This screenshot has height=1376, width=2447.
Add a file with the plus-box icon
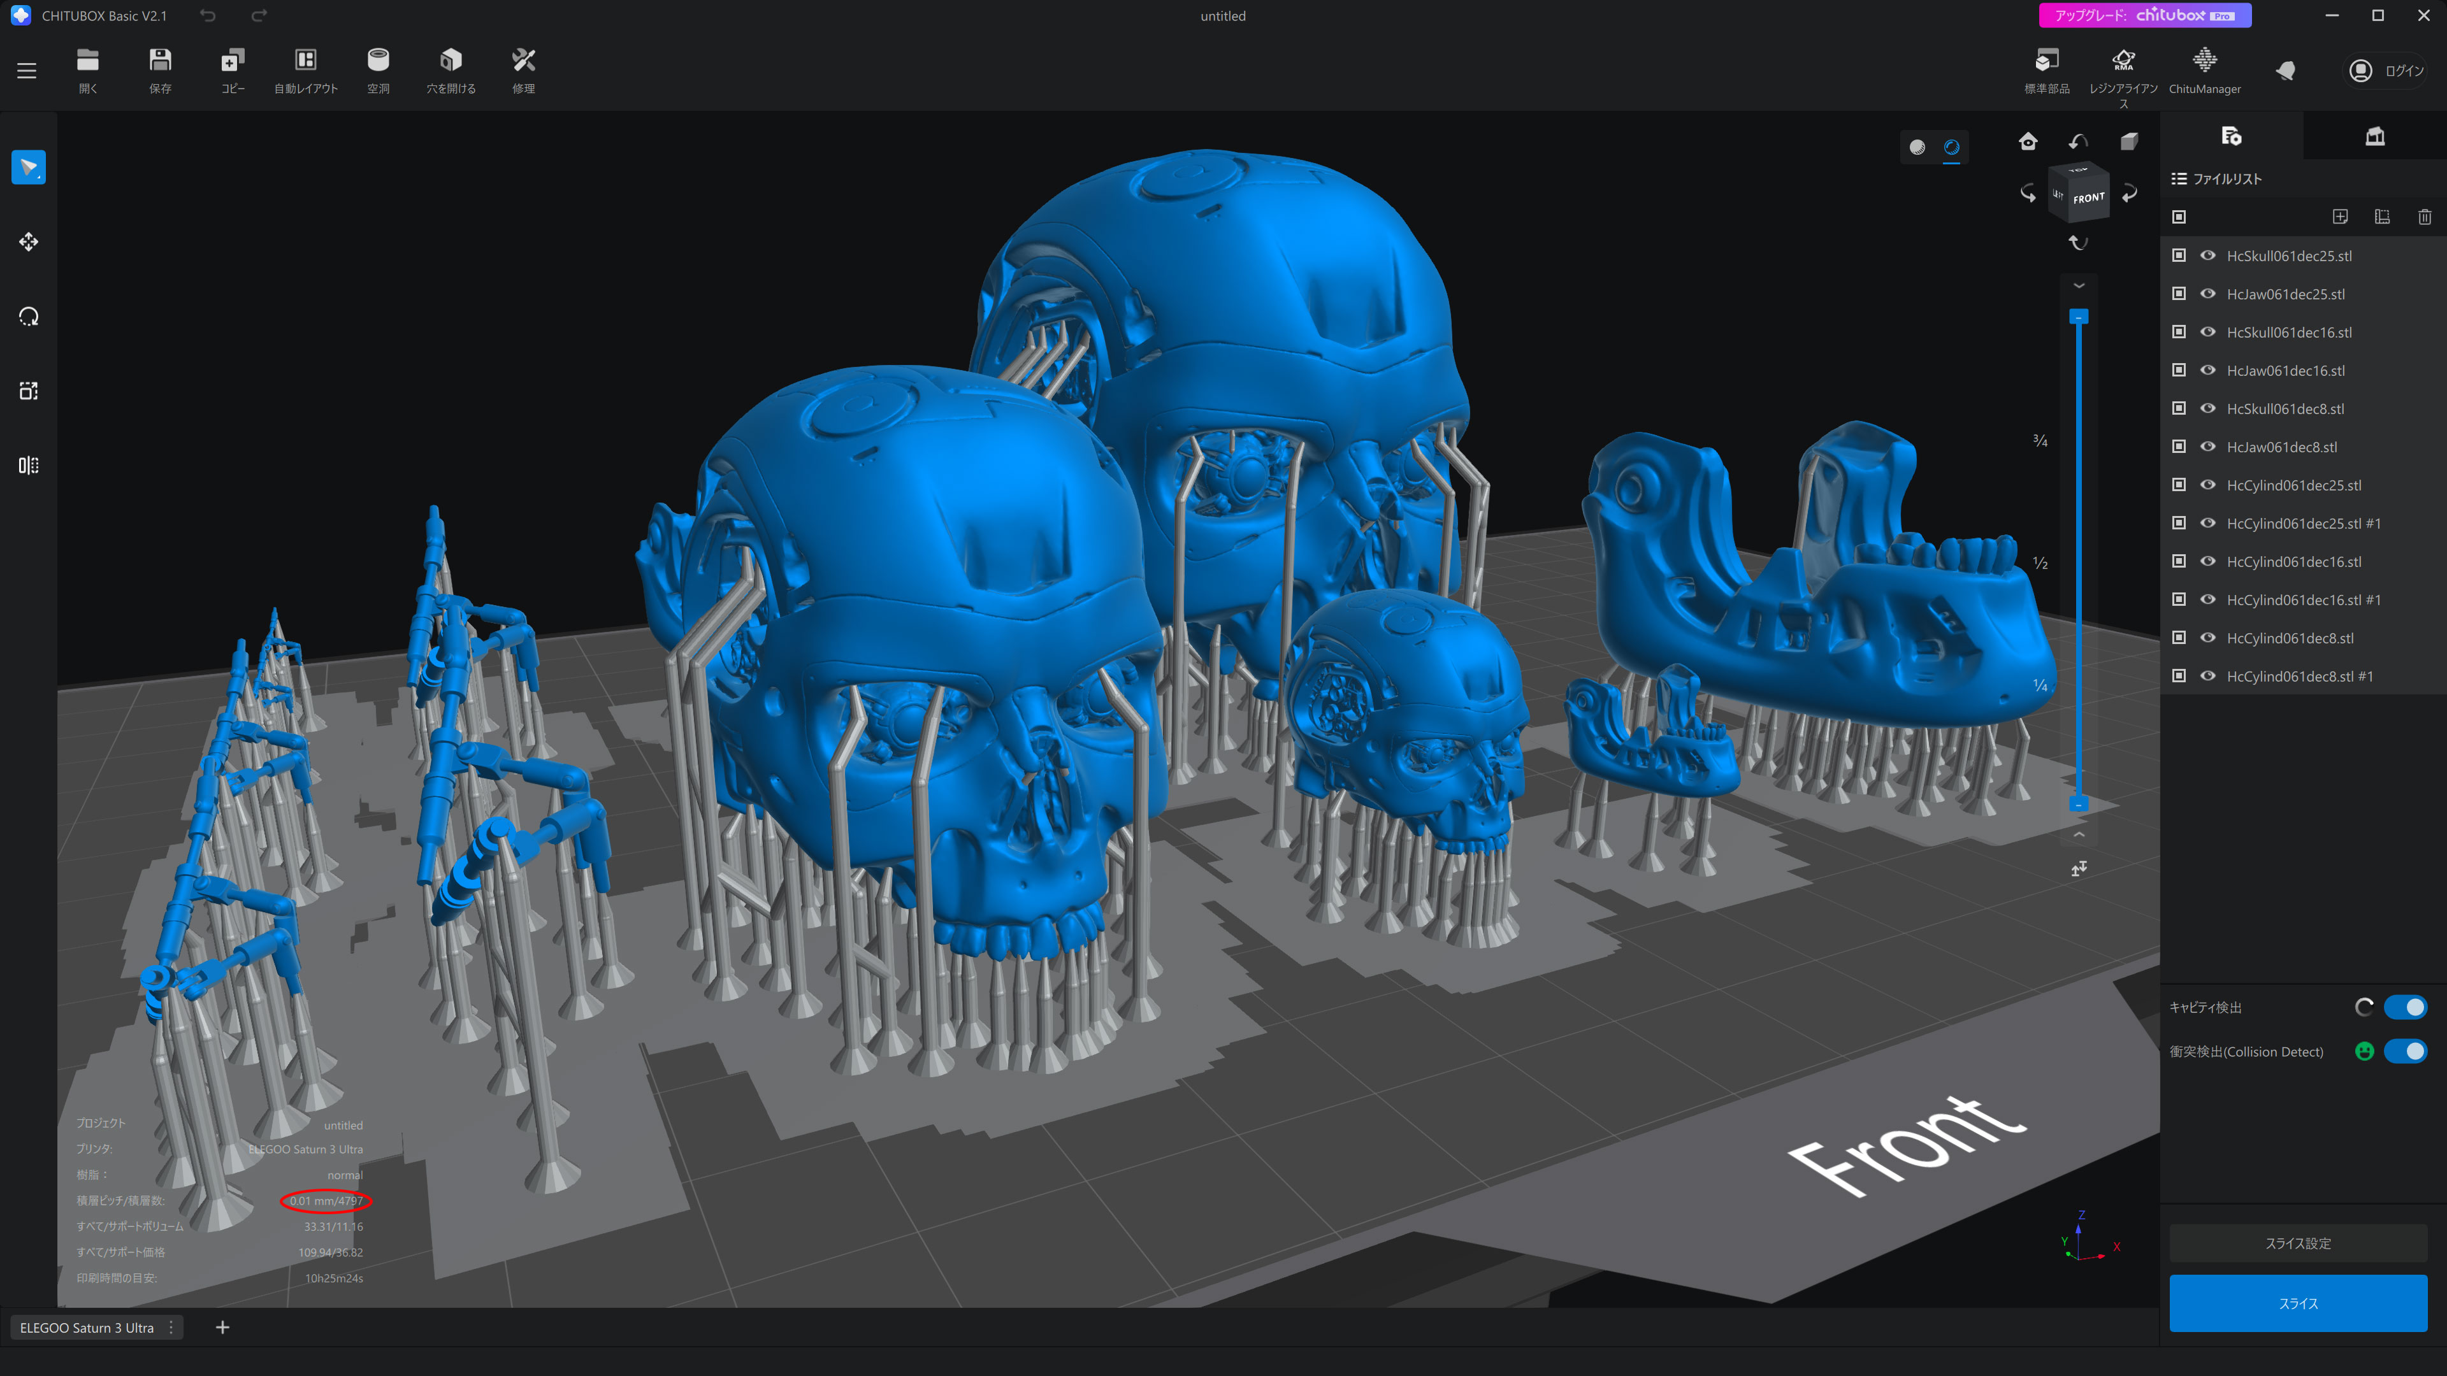(x=2340, y=217)
